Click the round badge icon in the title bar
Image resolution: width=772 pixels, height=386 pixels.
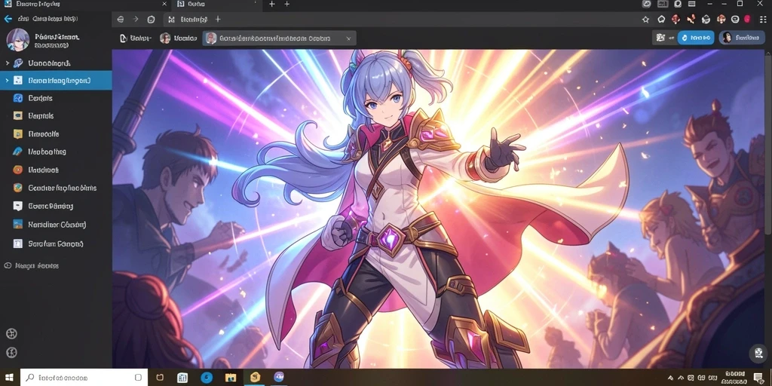pyautogui.click(x=646, y=4)
